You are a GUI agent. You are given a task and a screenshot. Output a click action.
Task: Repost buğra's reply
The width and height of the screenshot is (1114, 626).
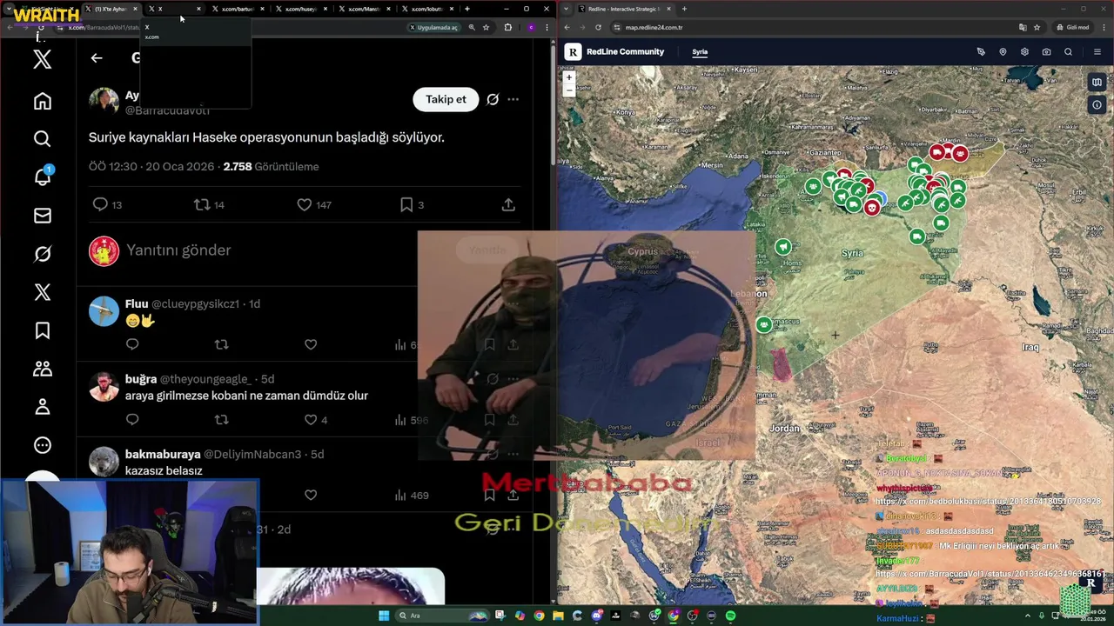[221, 420]
